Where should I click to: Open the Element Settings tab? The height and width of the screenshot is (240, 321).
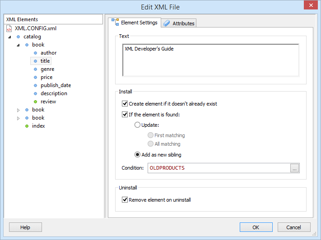click(135, 22)
